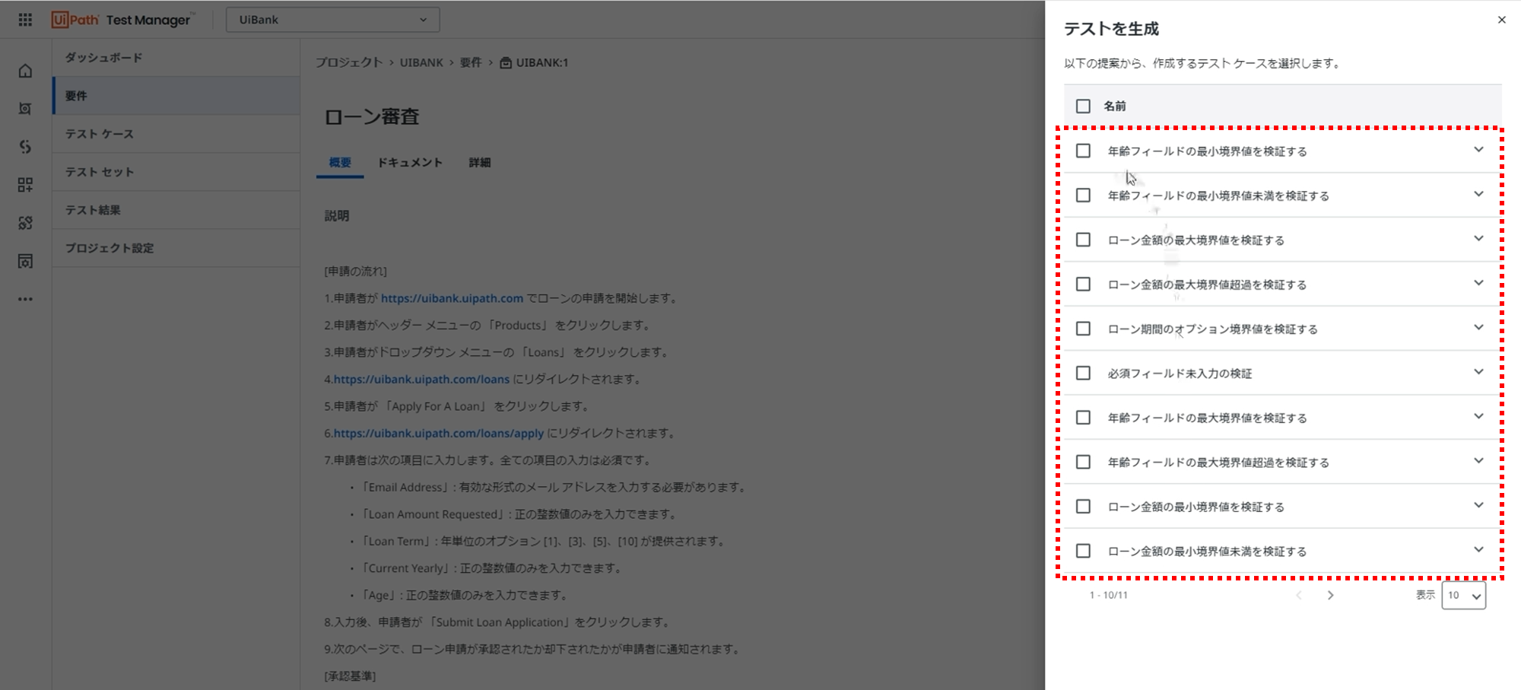1521x690 pixels.
Task: Check 年齢フィールドの最小境界値未満を検証する
Action: [x=1083, y=196]
